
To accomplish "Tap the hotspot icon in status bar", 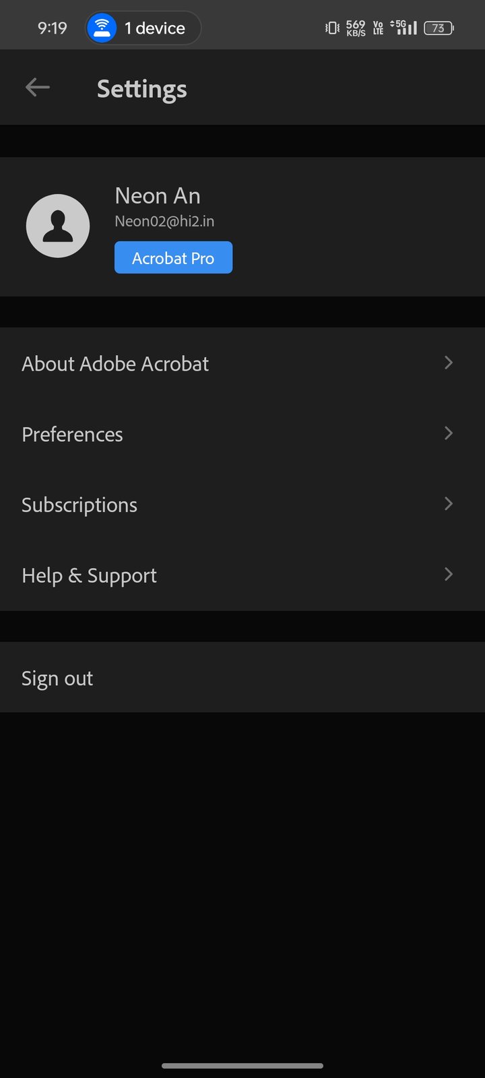I will pyautogui.click(x=102, y=28).
